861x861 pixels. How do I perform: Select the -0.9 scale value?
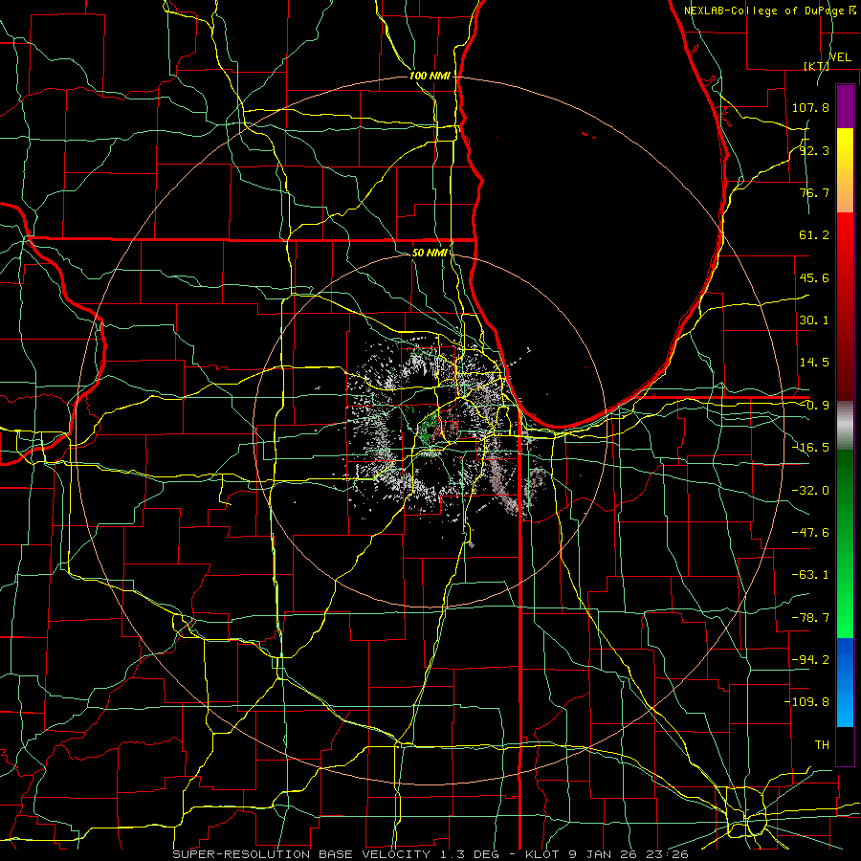pyautogui.click(x=814, y=406)
